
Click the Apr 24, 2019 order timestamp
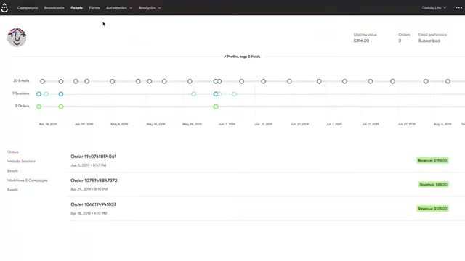pos(89,189)
